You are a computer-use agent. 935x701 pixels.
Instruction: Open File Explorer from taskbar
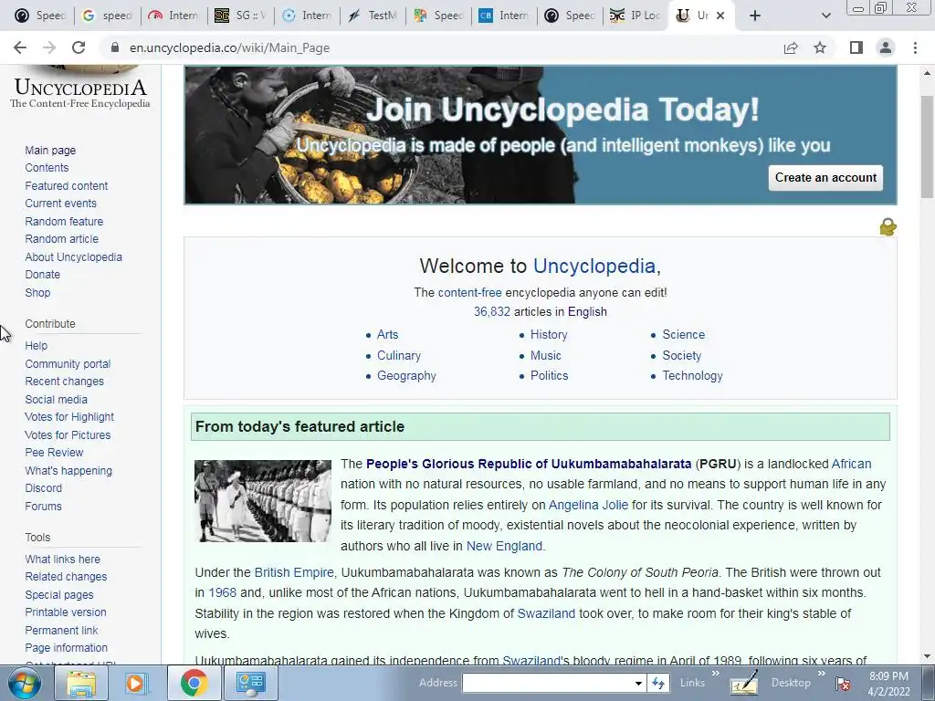(x=81, y=683)
